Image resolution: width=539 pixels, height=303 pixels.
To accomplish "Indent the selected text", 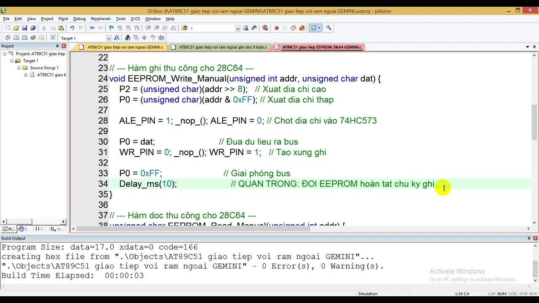I will coord(148,28).
